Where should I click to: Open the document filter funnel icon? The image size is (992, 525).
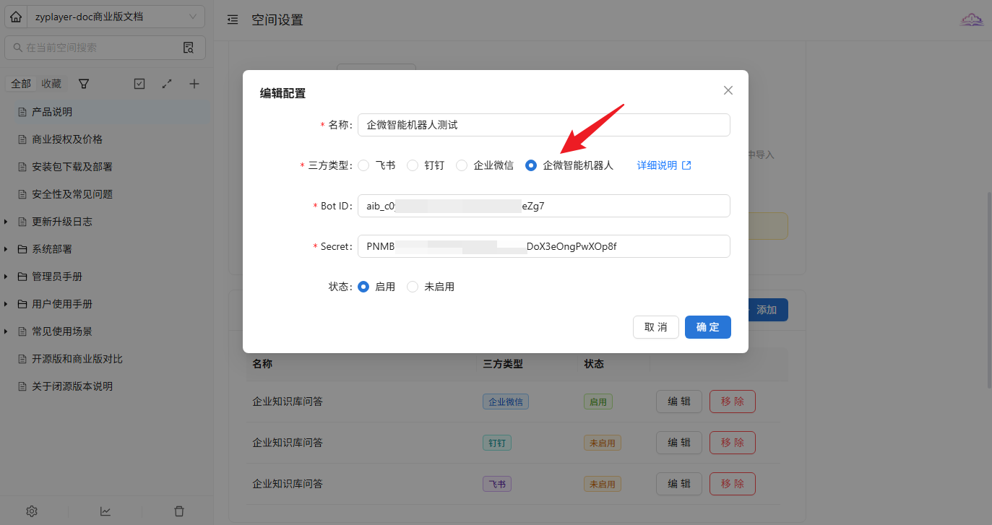coord(84,84)
